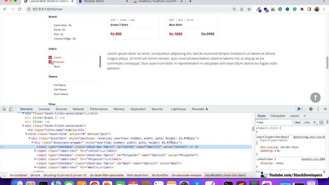This screenshot has height=185, width=329.
Task: Expand the label for Polyester node
Action: pos(35,159)
